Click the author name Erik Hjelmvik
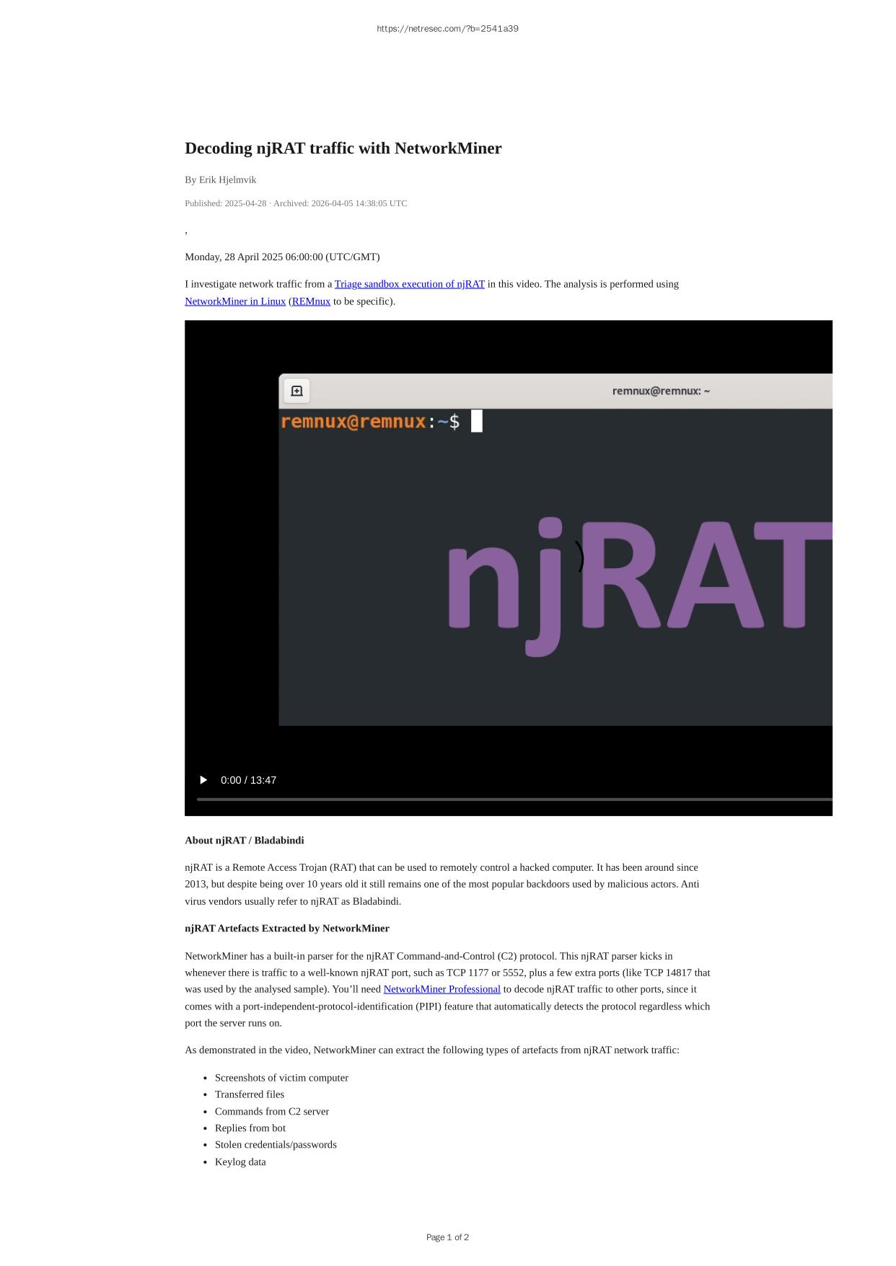Viewport: 896px width, 1266px height. click(227, 180)
